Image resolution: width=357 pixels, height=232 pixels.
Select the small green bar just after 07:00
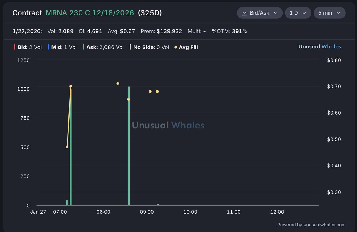coord(67,203)
